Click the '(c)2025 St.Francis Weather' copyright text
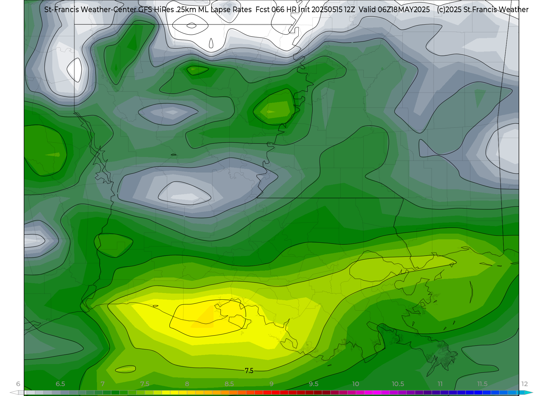The width and height of the screenshot is (543, 396). [x=482, y=10]
